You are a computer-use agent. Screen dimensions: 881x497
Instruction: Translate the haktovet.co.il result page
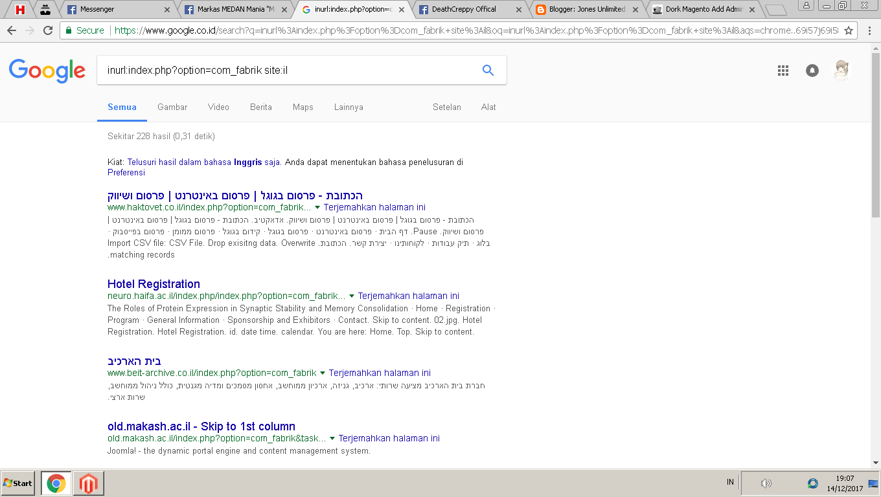[x=374, y=208]
